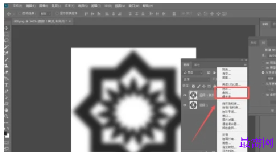Switch to the 图层 panel tab
The width and height of the screenshot is (280, 154).
[186, 65]
